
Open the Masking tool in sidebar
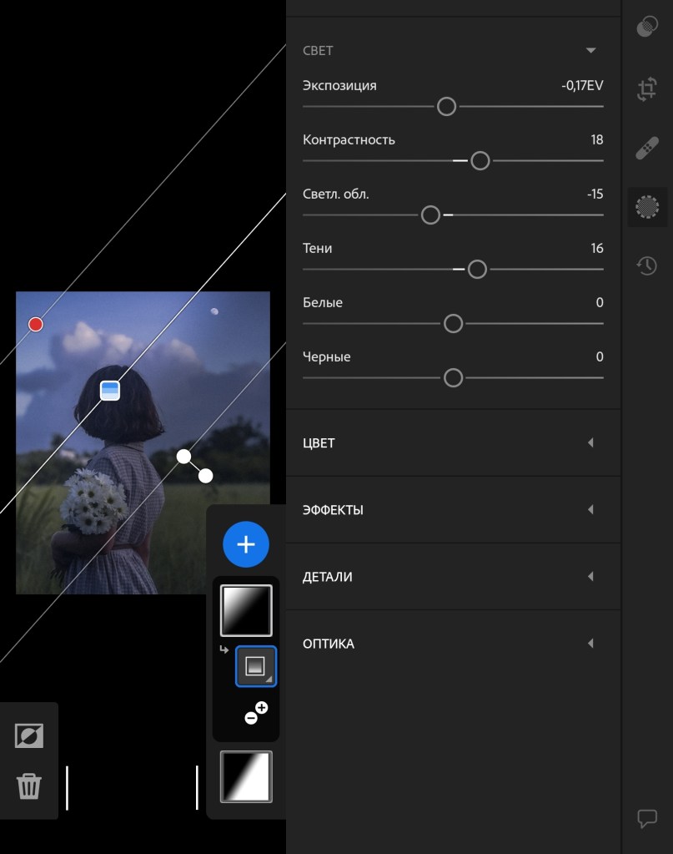647,206
